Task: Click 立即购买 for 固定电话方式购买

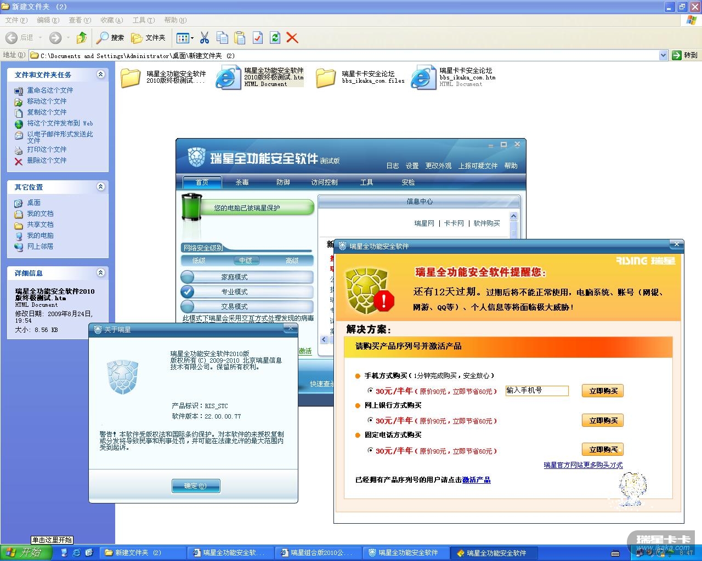Action: coord(603,450)
